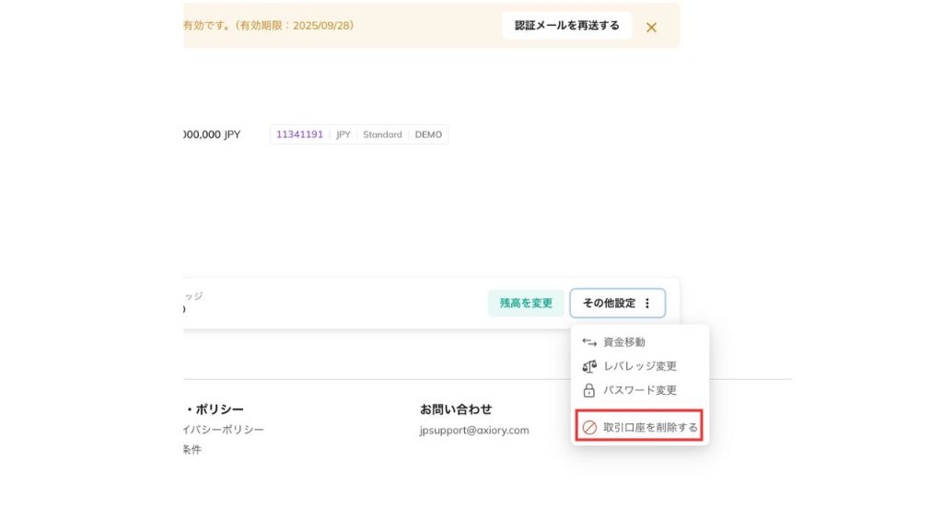Click the three-dot icon beside その他設定

coord(647,303)
